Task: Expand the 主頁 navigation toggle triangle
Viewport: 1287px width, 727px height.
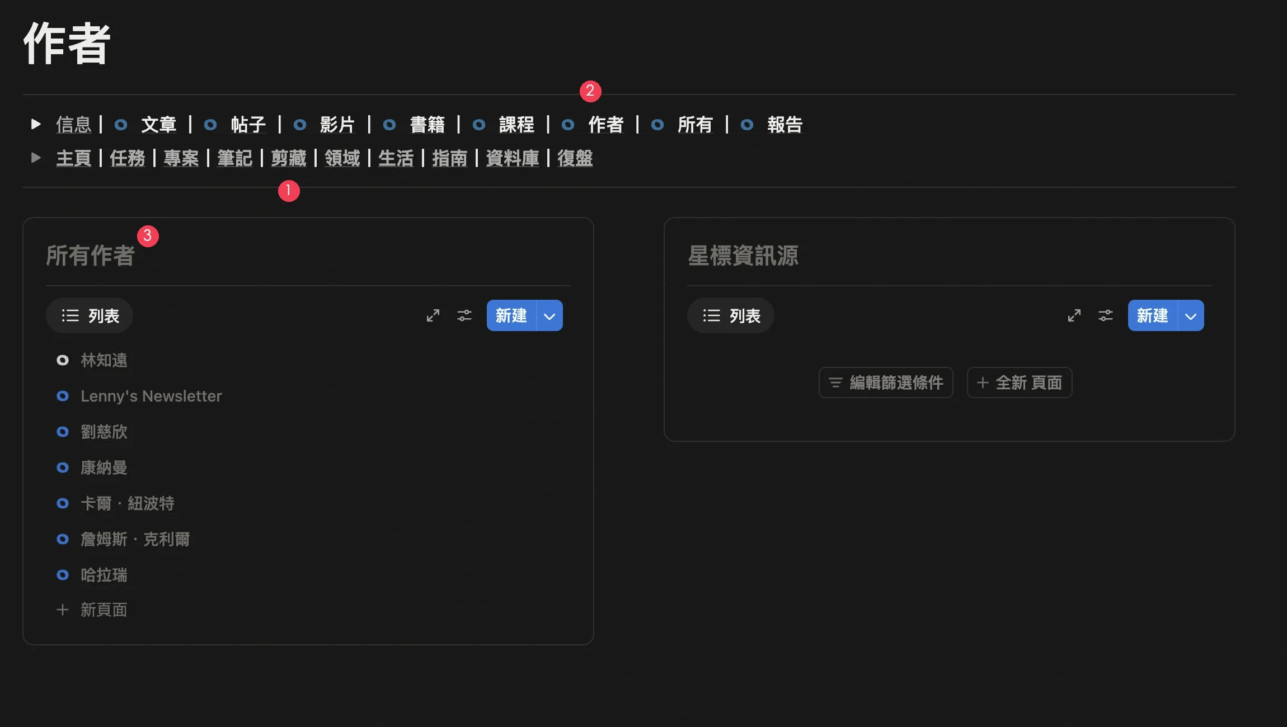Action: point(36,158)
